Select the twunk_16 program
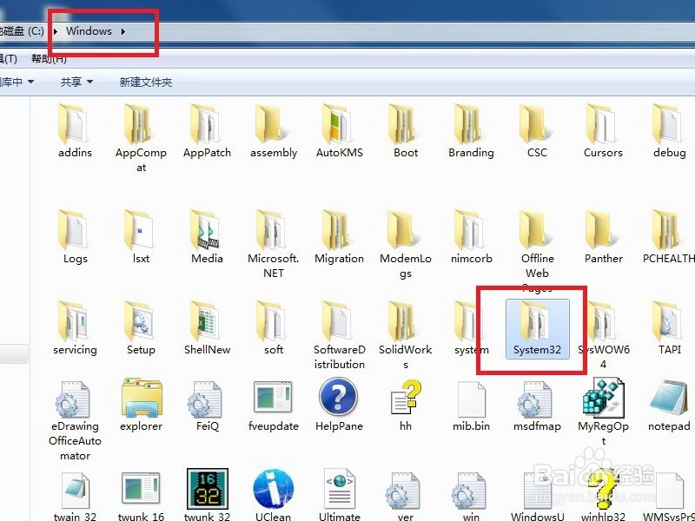 pos(141,496)
